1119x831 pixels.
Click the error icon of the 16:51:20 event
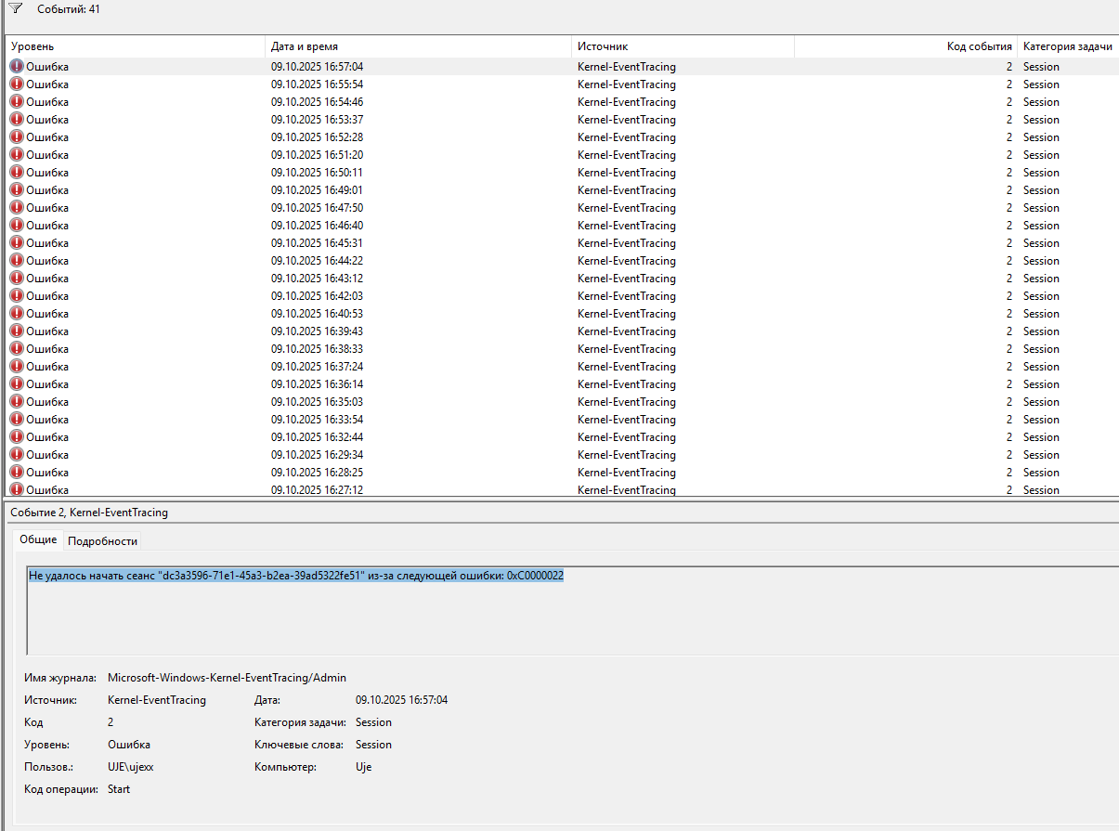click(x=17, y=155)
